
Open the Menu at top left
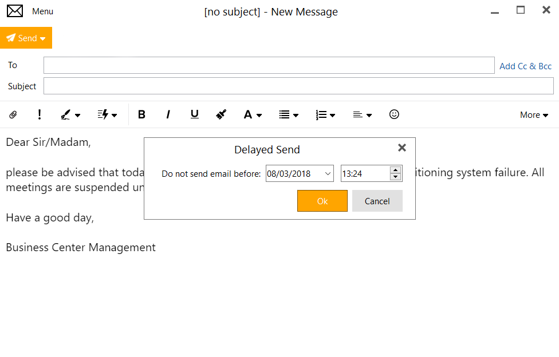tap(43, 10)
